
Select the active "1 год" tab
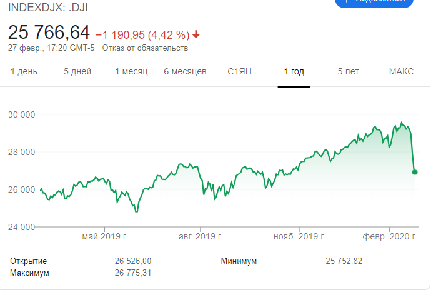tap(294, 71)
